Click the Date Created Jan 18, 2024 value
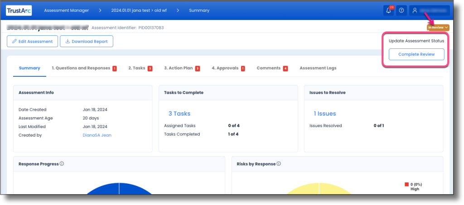The height and width of the screenshot is (205, 464). coord(95,110)
